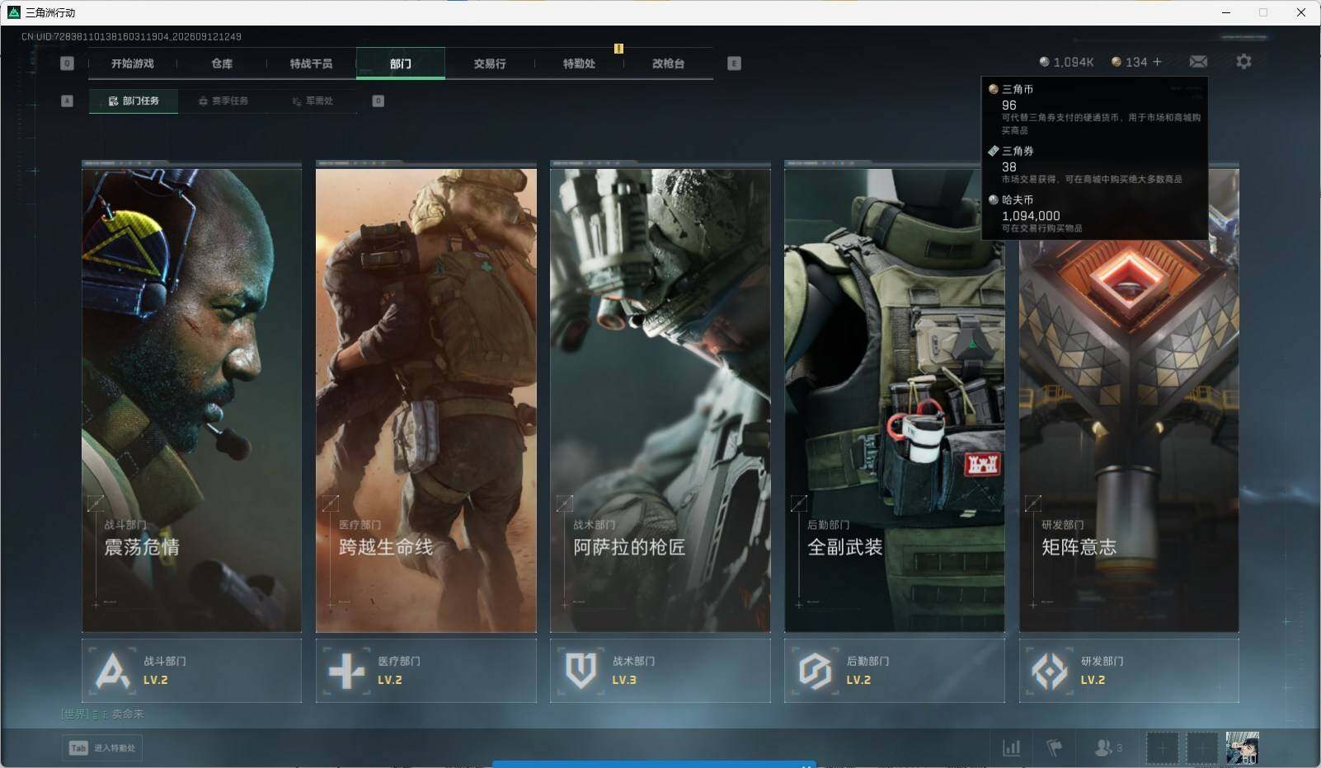
Task: Click the second empty squad slot plus
Action: point(1201,748)
